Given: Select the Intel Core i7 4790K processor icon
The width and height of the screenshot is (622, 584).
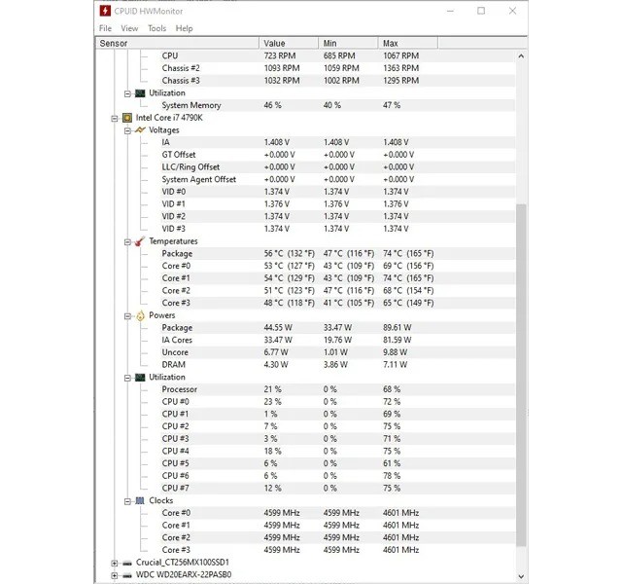Looking at the screenshot, I should [x=127, y=118].
